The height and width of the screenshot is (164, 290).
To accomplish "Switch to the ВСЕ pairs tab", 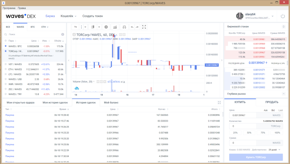I will point(8,27).
